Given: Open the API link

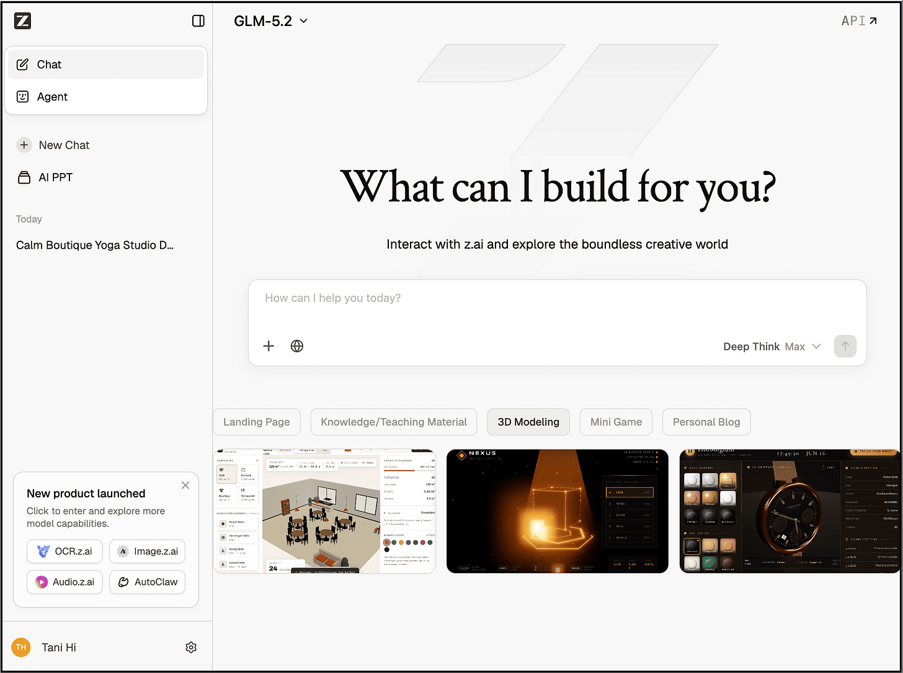Looking at the screenshot, I should pos(859,21).
